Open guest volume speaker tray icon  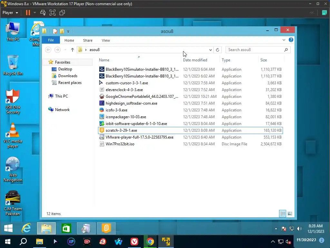tap(299, 229)
